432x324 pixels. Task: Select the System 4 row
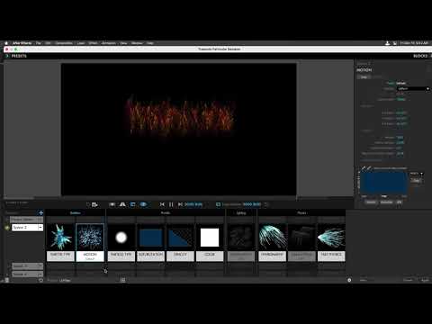click(x=27, y=274)
